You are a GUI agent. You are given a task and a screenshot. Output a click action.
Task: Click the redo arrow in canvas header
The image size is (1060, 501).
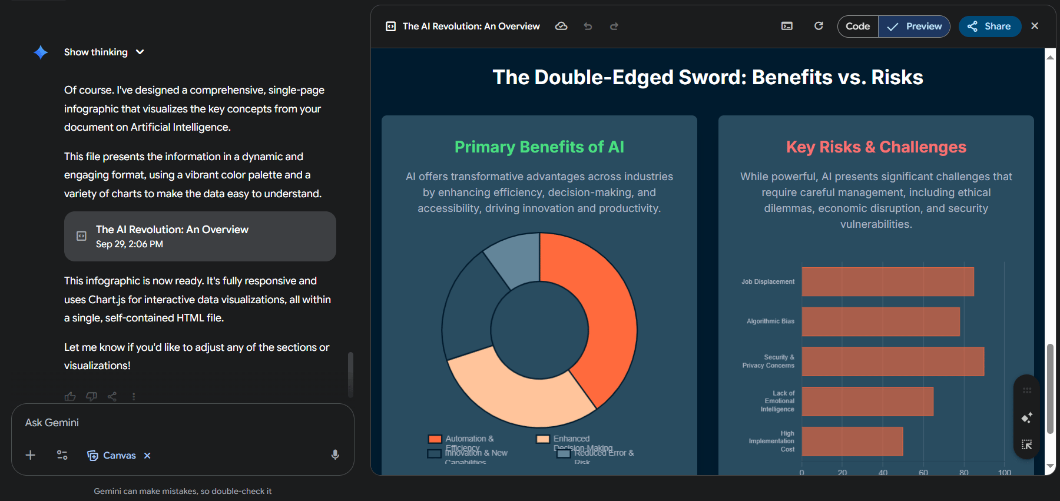click(x=614, y=26)
